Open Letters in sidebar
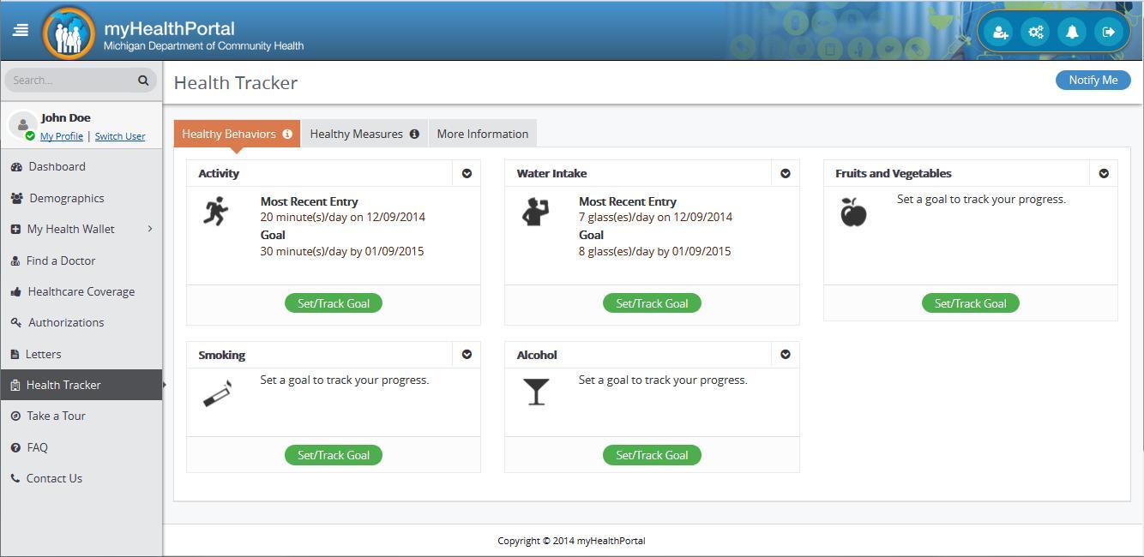 coord(81,354)
